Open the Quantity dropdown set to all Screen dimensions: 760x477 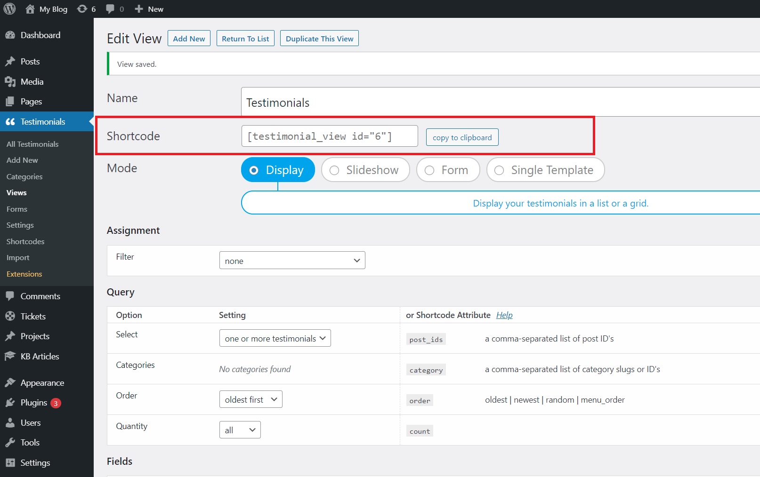tap(240, 430)
